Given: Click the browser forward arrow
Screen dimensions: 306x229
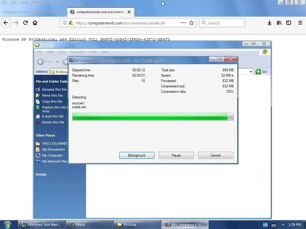Looking at the screenshot, I should point(16,23).
